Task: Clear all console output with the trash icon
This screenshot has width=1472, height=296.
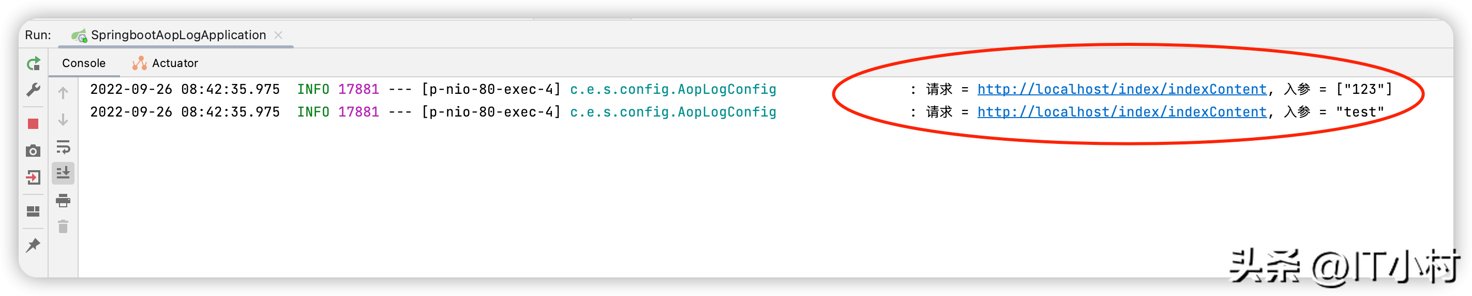Action: pyautogui.click(x=63, y=226)
